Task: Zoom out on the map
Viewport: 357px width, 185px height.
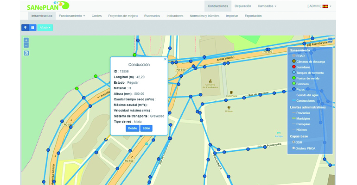Action: [x=26, y=45]
